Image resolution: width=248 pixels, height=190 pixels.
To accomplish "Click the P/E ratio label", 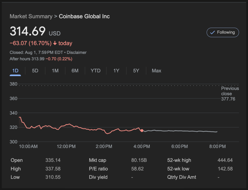I will pos(98,169).
